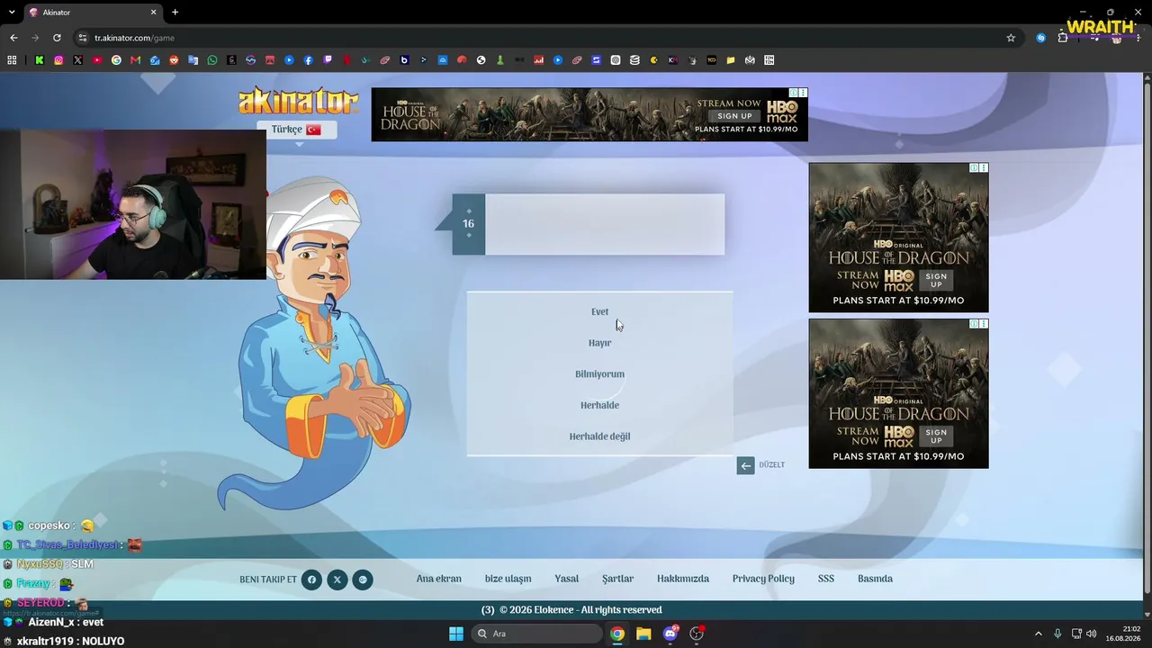The height and width of the screenshot is (648, 1152).
Task: Open the Türkçe language selector
Action: [x=296, y=130]
